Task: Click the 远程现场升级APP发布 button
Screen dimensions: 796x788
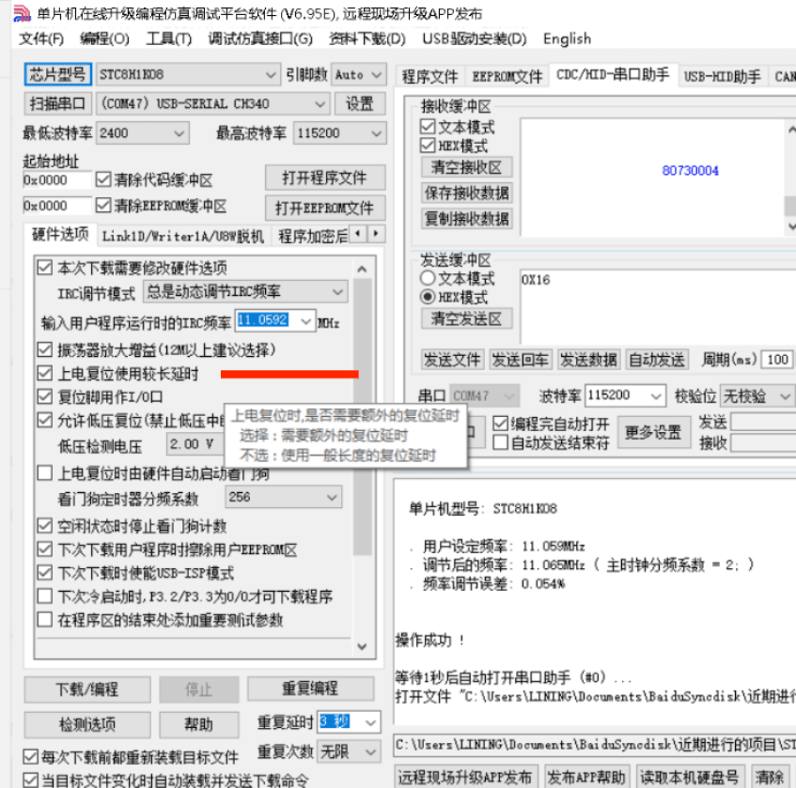Action: 464,777
